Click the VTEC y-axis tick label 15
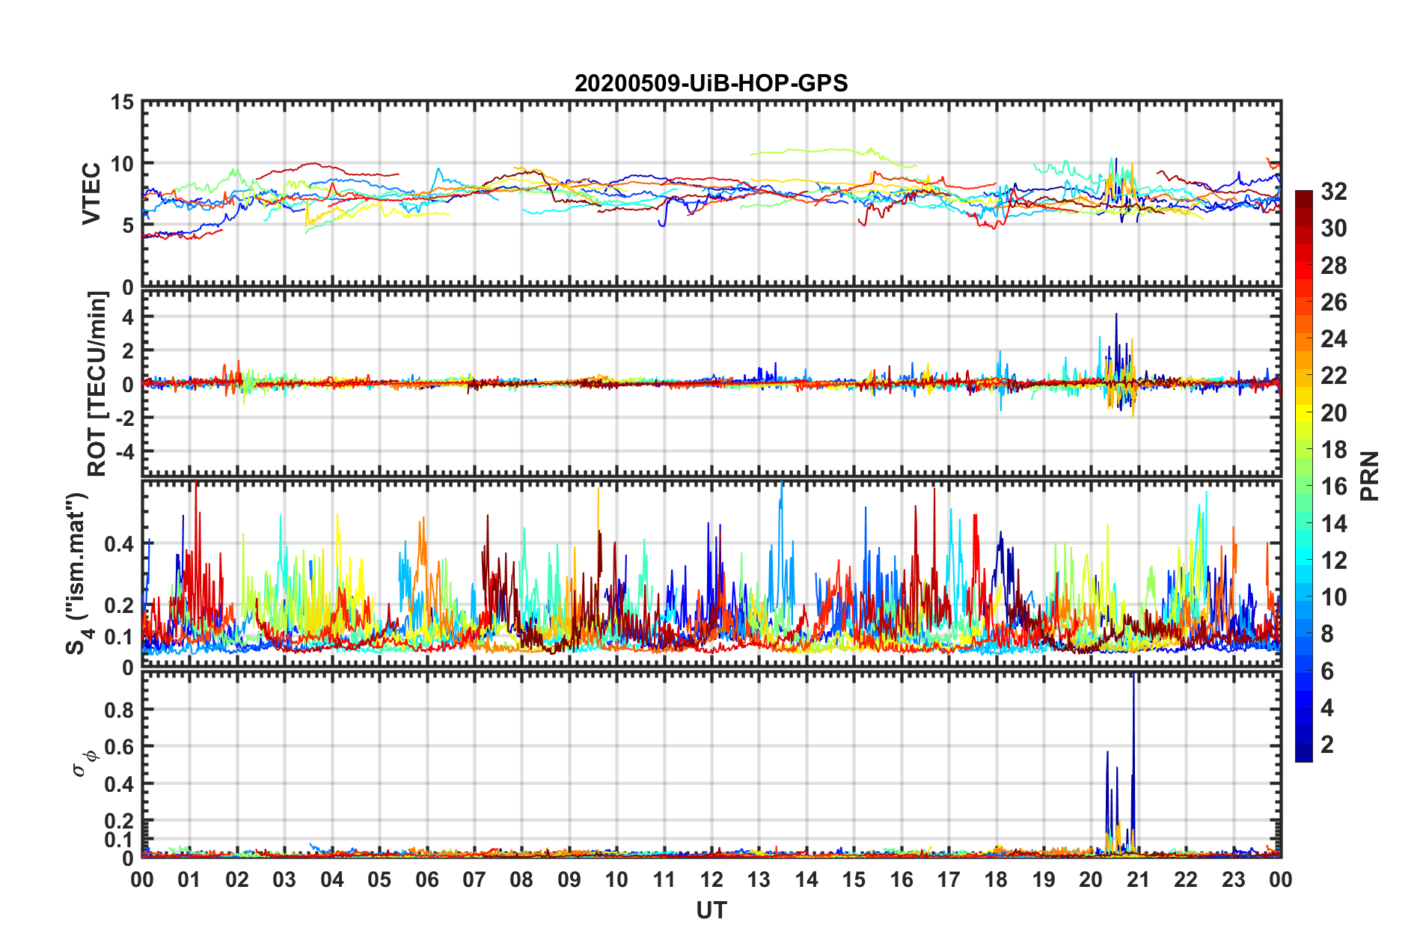The height and width of the screenshot is (952, 1423). click(122, 102)
